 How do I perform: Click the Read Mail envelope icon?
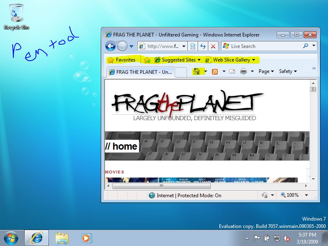[x=232, y=71]
